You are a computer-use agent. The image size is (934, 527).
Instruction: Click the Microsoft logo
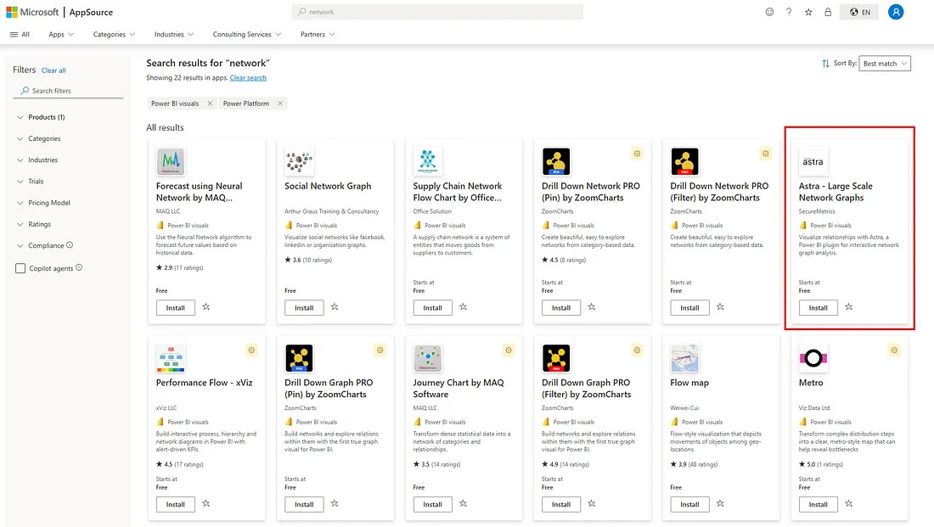coord(32,12)
